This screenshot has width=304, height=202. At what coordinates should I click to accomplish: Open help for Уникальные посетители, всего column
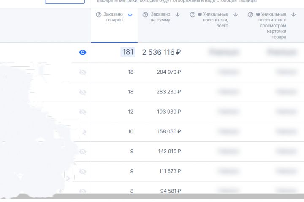click(193, 14)
